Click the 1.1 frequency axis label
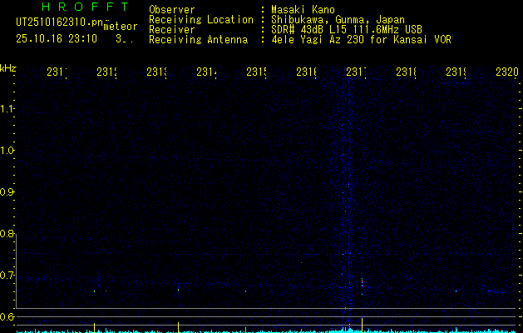 7,108
